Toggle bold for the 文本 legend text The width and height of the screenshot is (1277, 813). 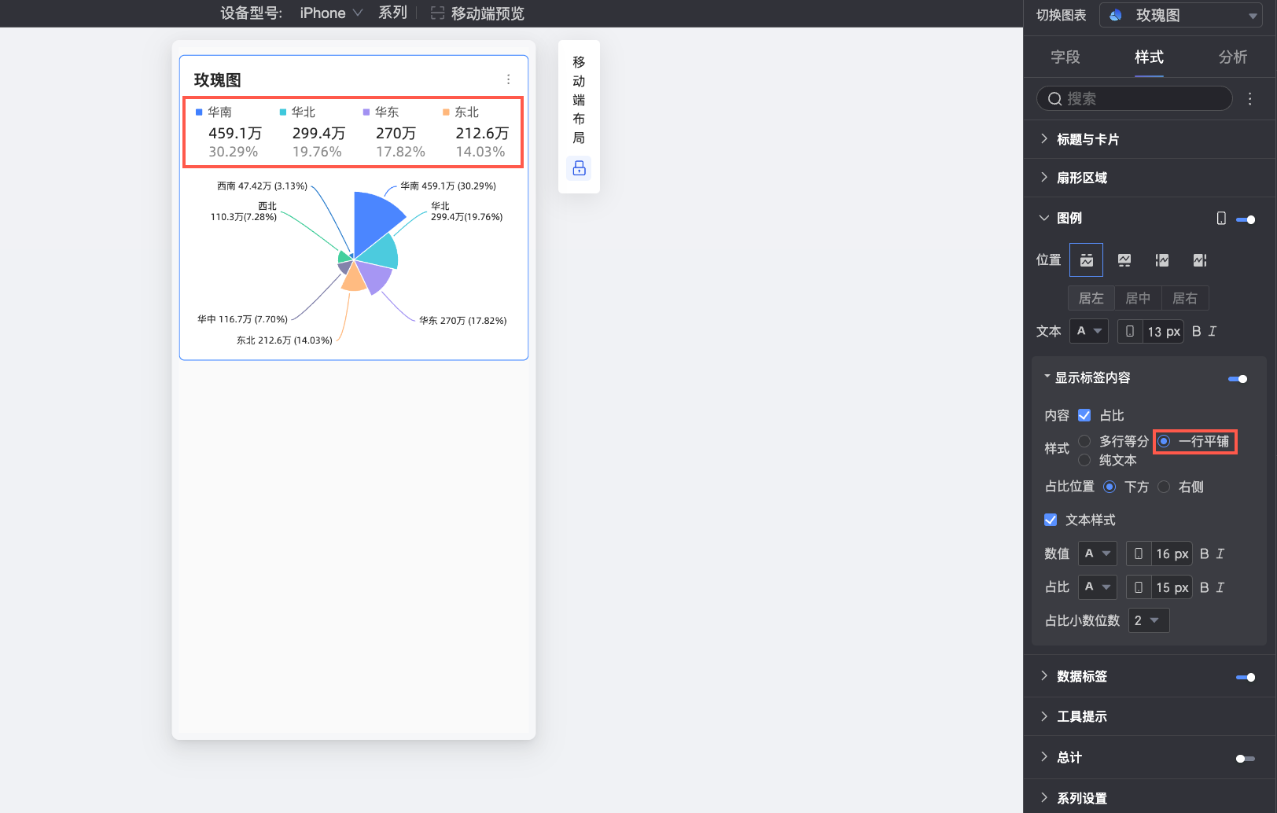(x=1196, y=331)
